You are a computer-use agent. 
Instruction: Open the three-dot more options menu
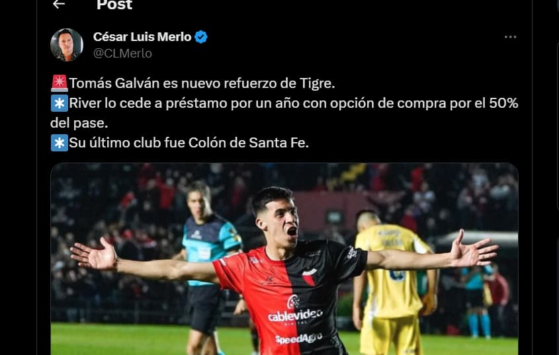tap(510, 37)
